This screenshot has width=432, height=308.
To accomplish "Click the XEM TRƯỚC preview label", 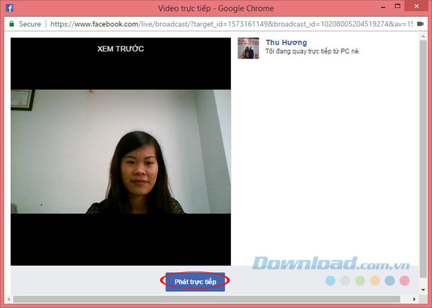I will (x=121, y=49).
